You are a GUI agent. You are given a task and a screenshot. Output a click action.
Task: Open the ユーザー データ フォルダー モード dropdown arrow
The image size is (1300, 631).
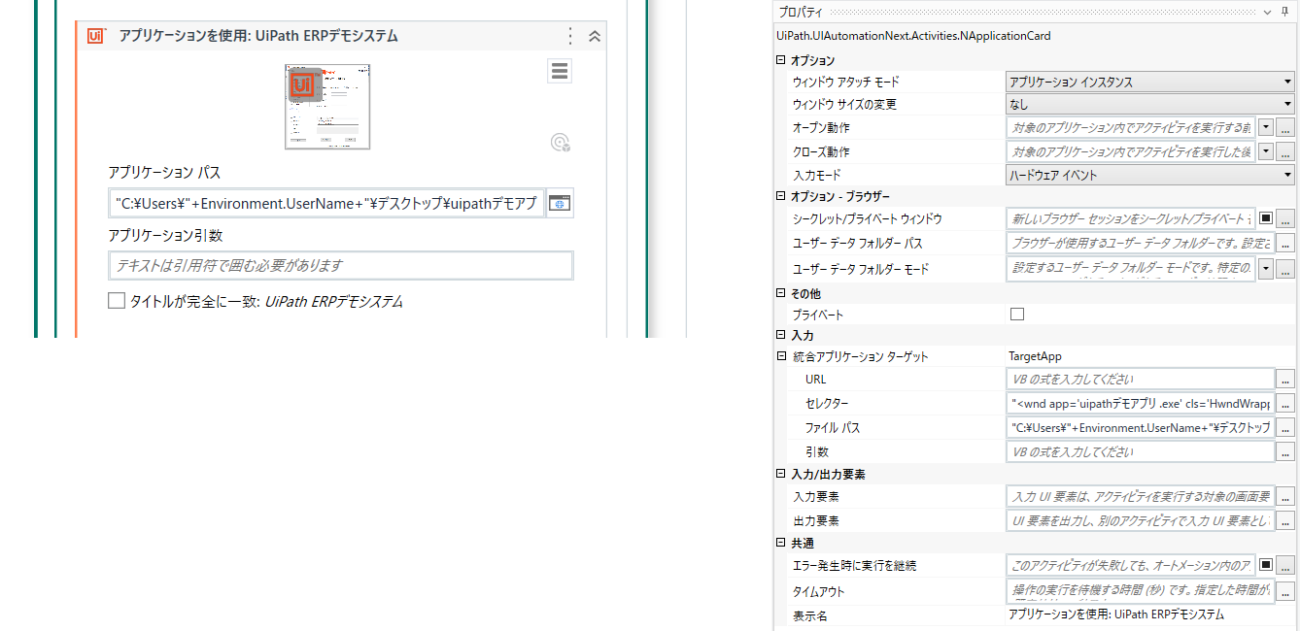click(x=1265, y=267)
